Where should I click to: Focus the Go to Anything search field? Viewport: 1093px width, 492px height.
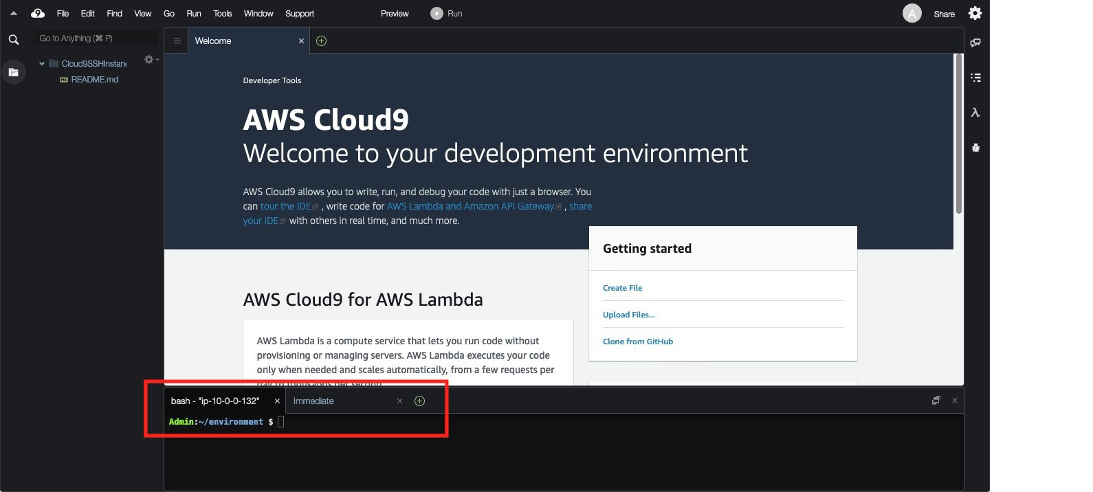click(x=95, y=38)
